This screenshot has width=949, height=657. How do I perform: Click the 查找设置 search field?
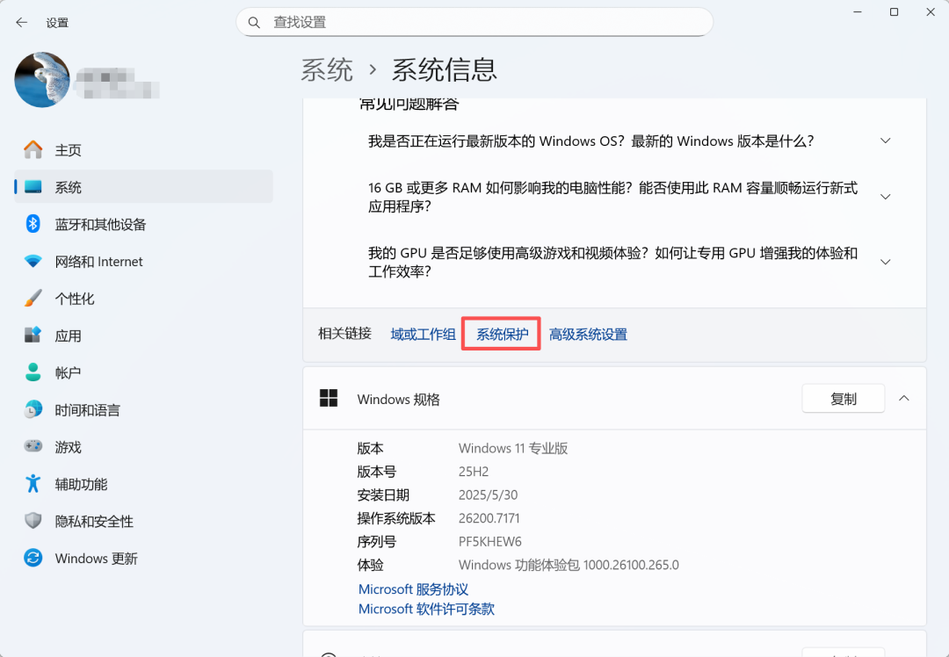pos(474,22)
